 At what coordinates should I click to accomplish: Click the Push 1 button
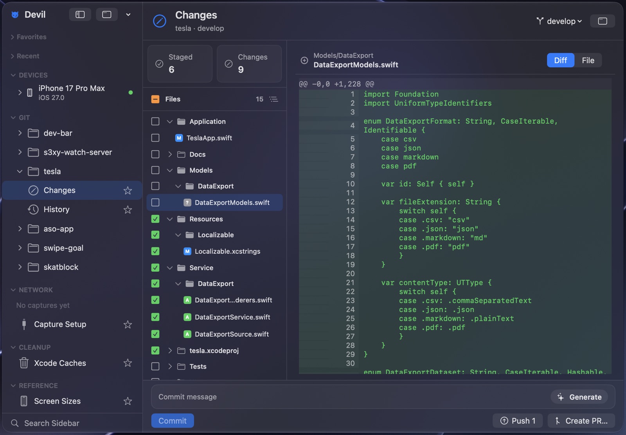pos(518,421)
